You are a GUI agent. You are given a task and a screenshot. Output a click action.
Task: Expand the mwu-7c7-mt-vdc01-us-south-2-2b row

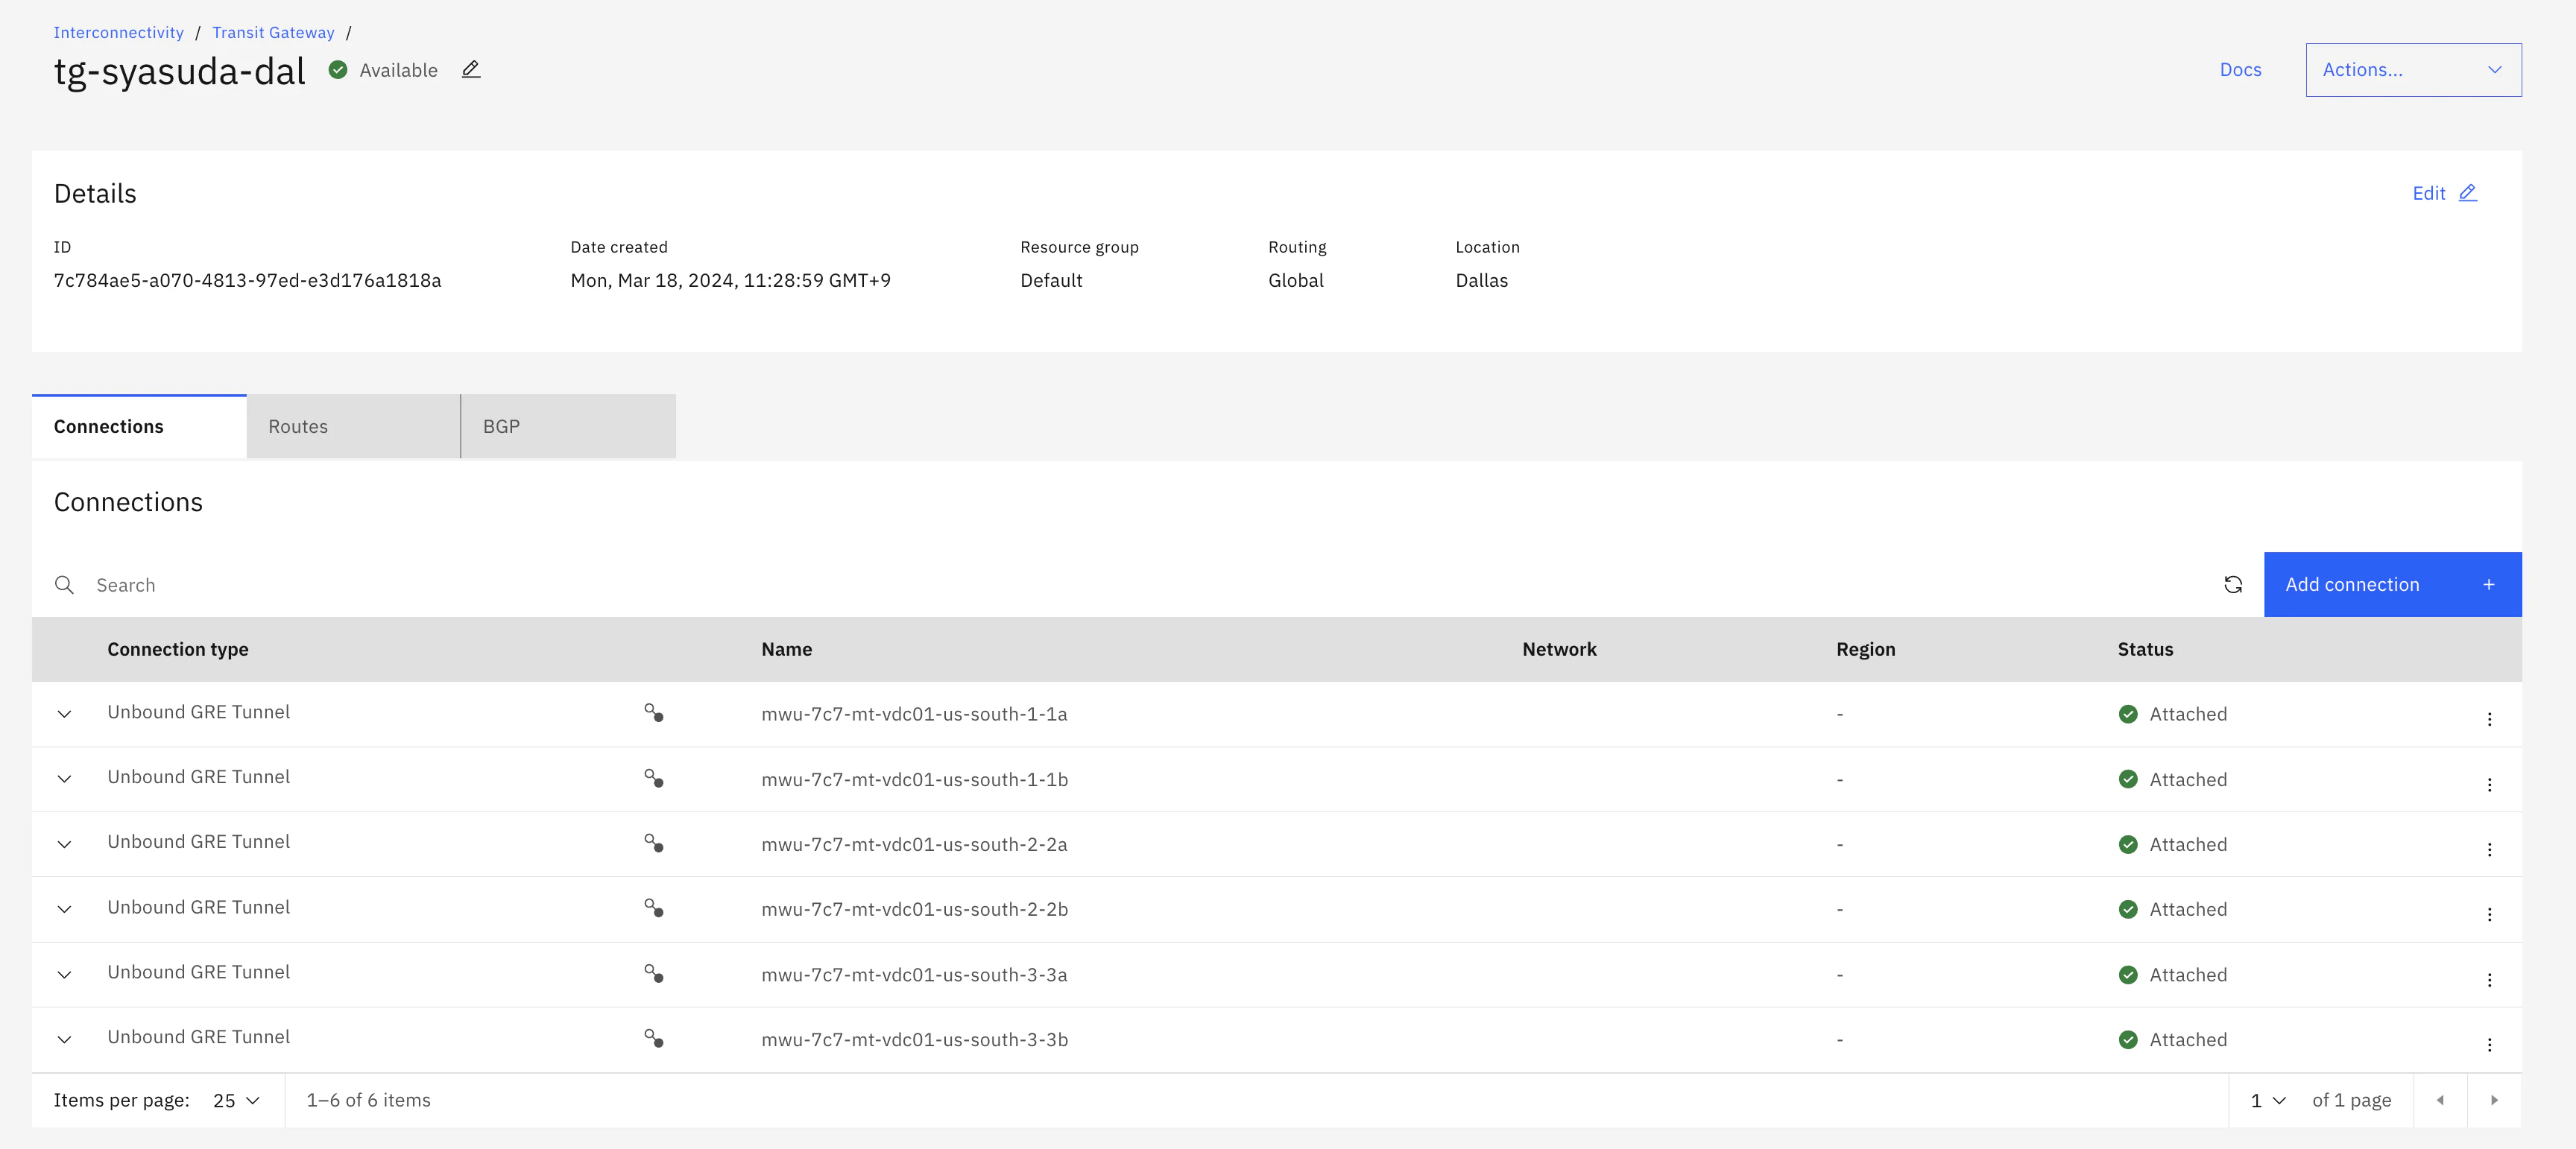(64, 909)
